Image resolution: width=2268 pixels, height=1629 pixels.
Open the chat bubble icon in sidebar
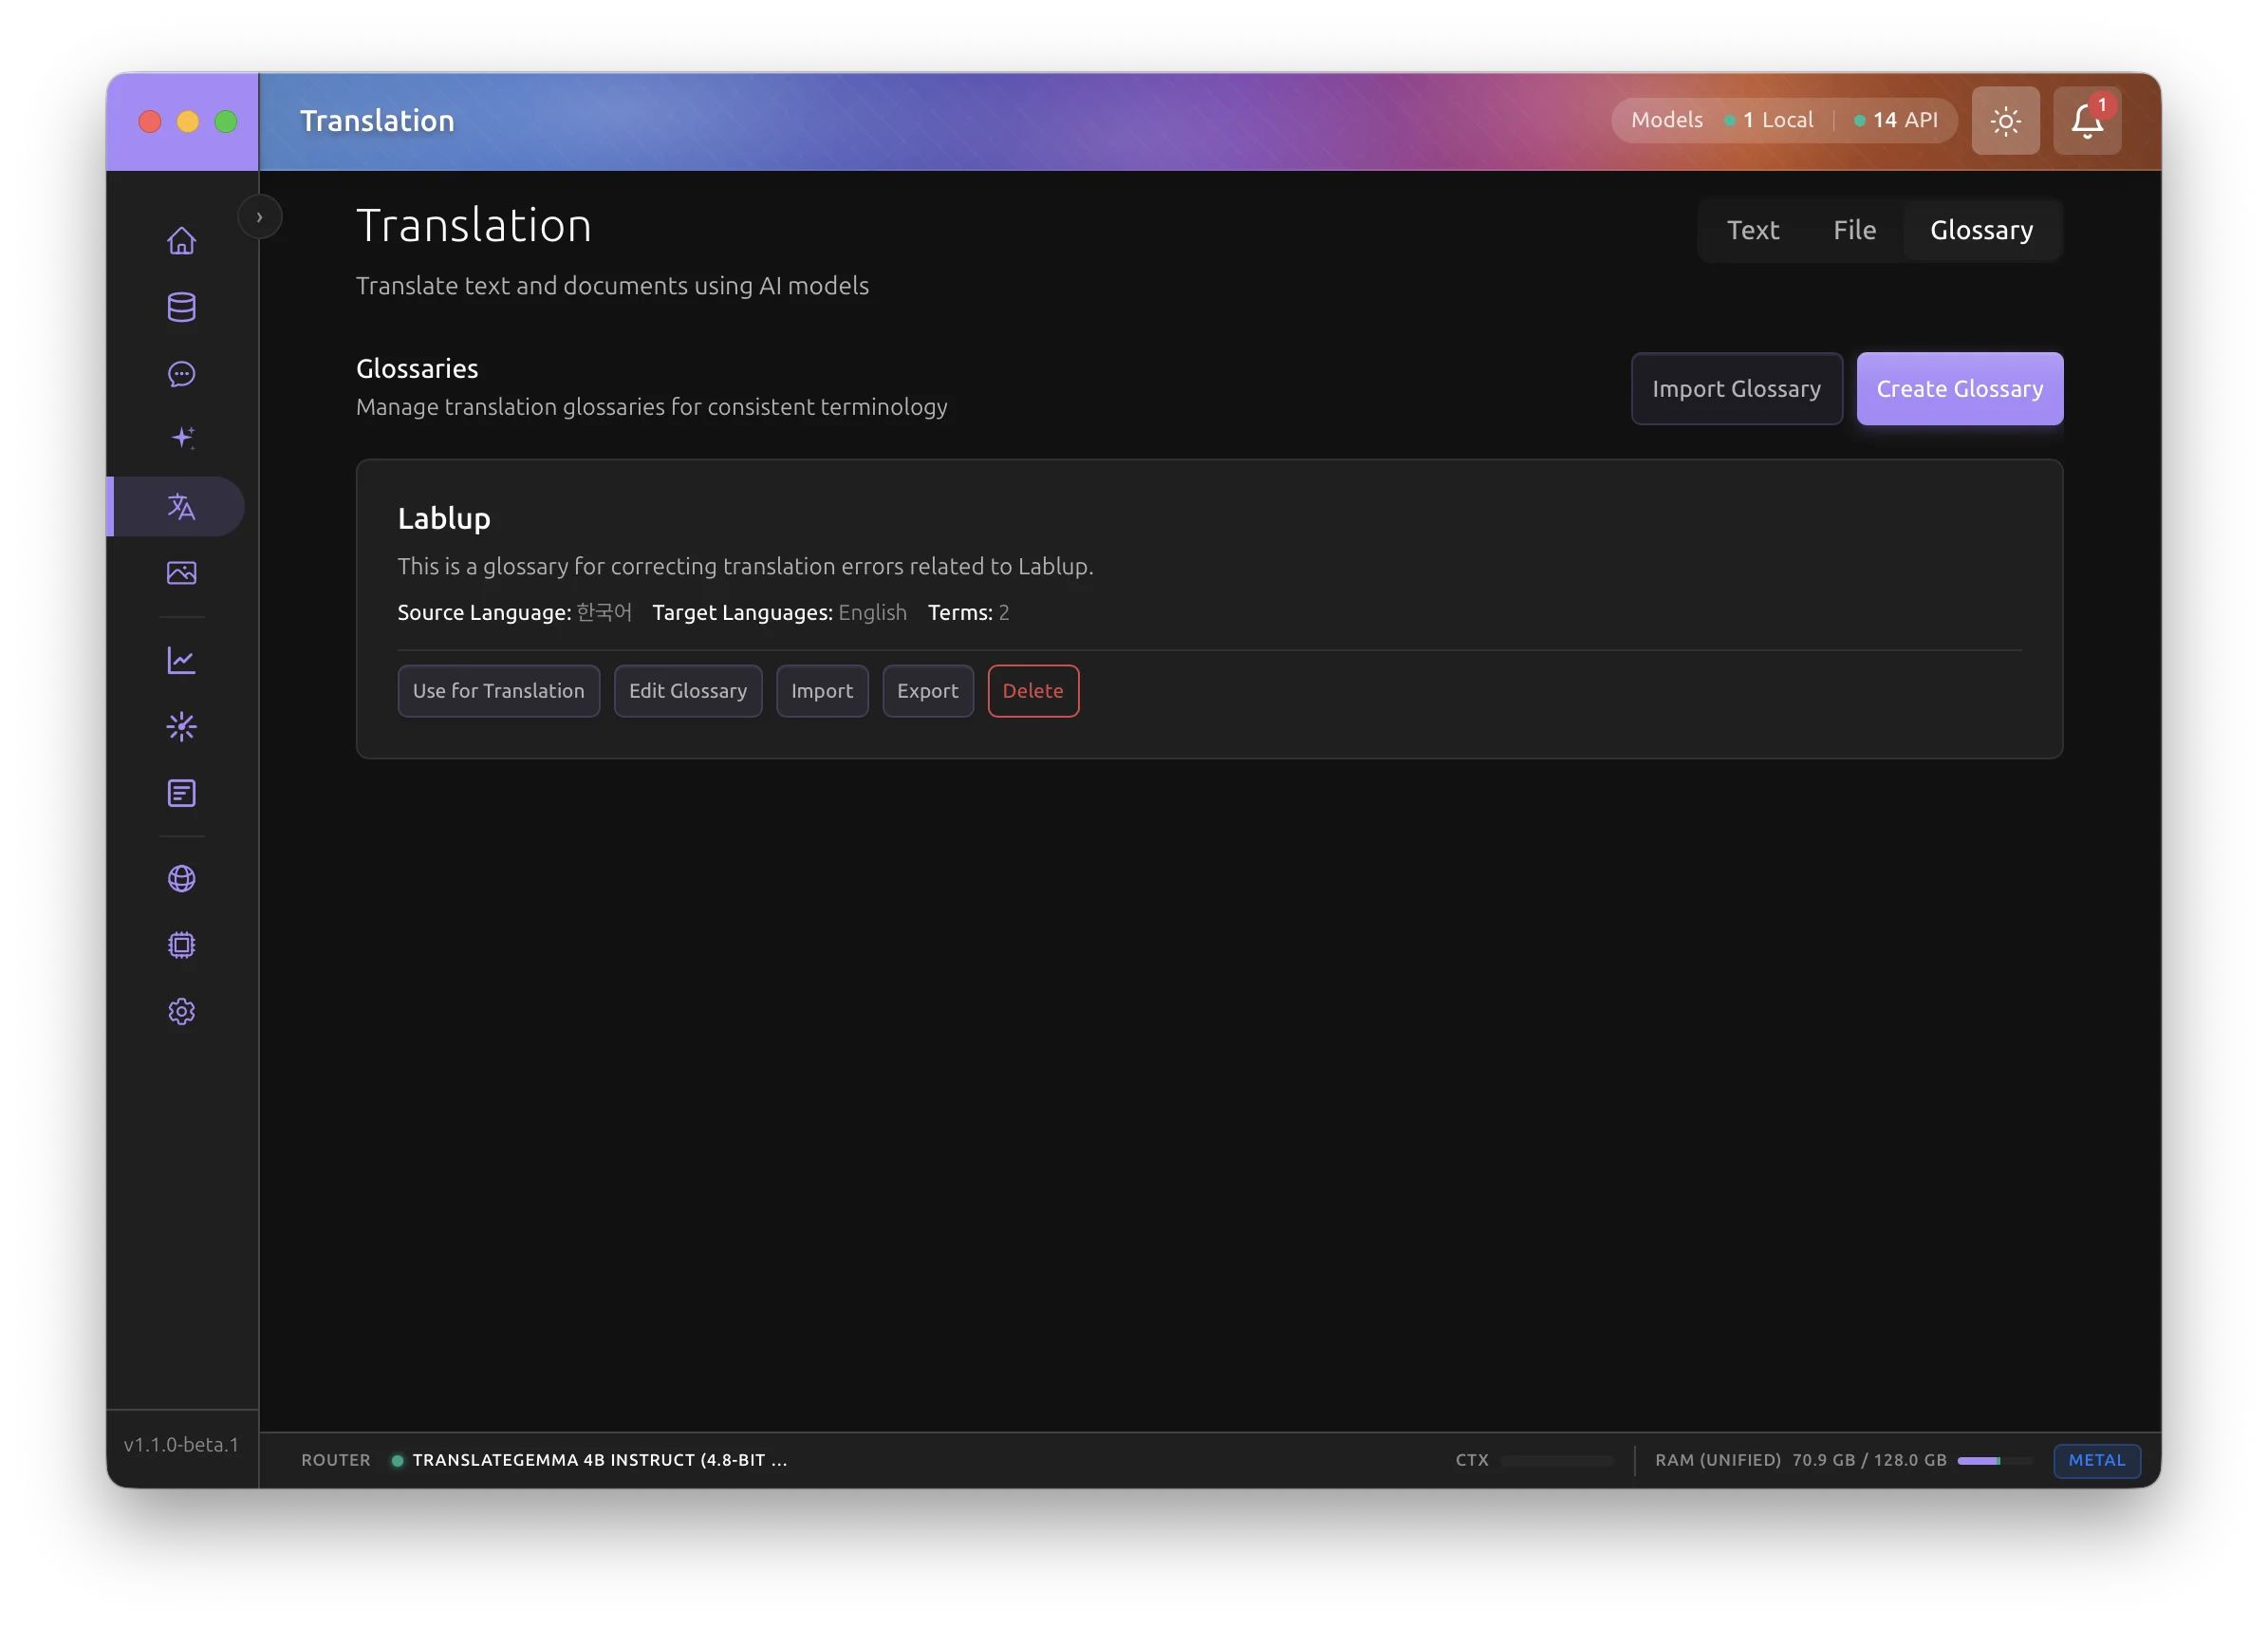pos(181,374)
